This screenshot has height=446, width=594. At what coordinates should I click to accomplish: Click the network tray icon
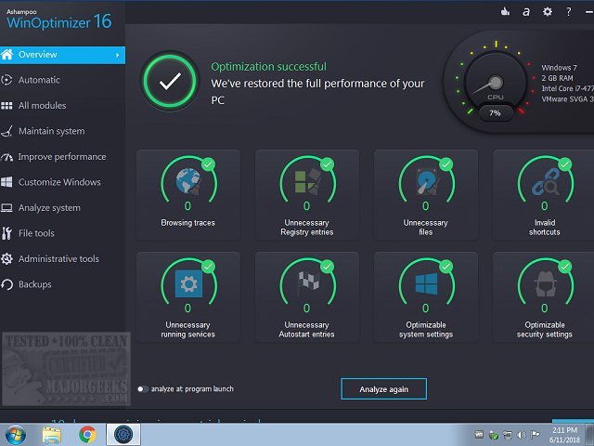[507, 435]
